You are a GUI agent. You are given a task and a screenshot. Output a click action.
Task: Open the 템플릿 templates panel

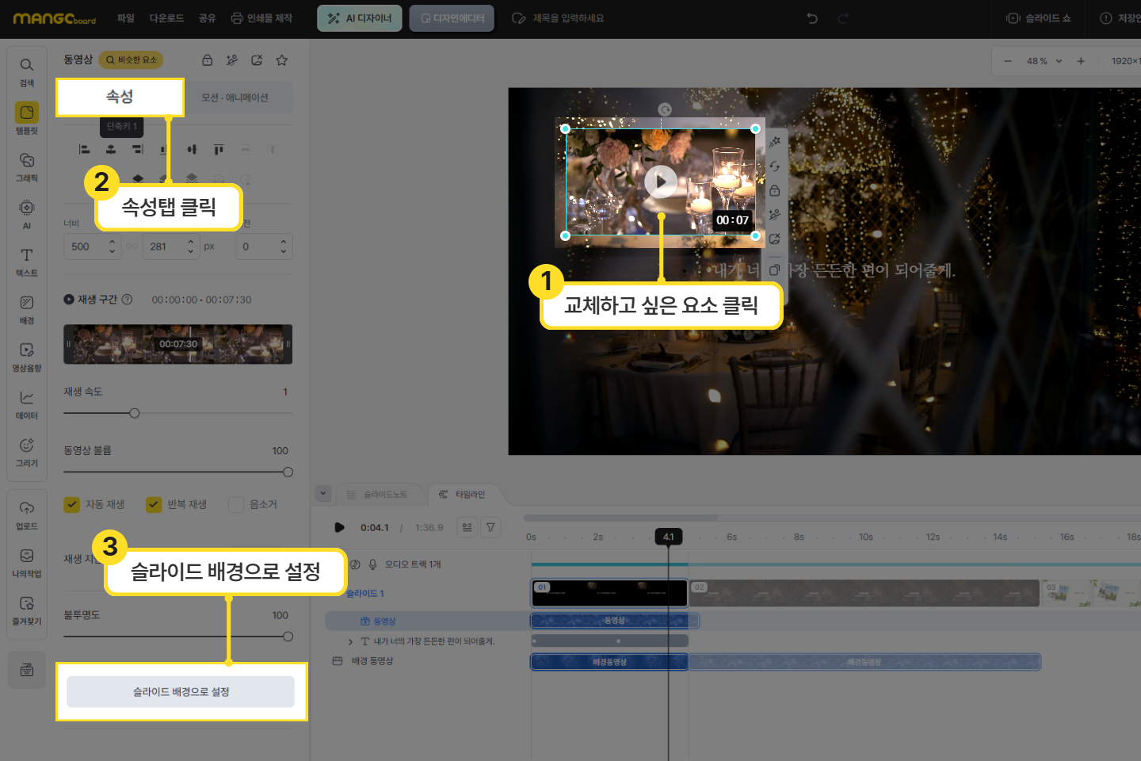[x=27, y=113]
